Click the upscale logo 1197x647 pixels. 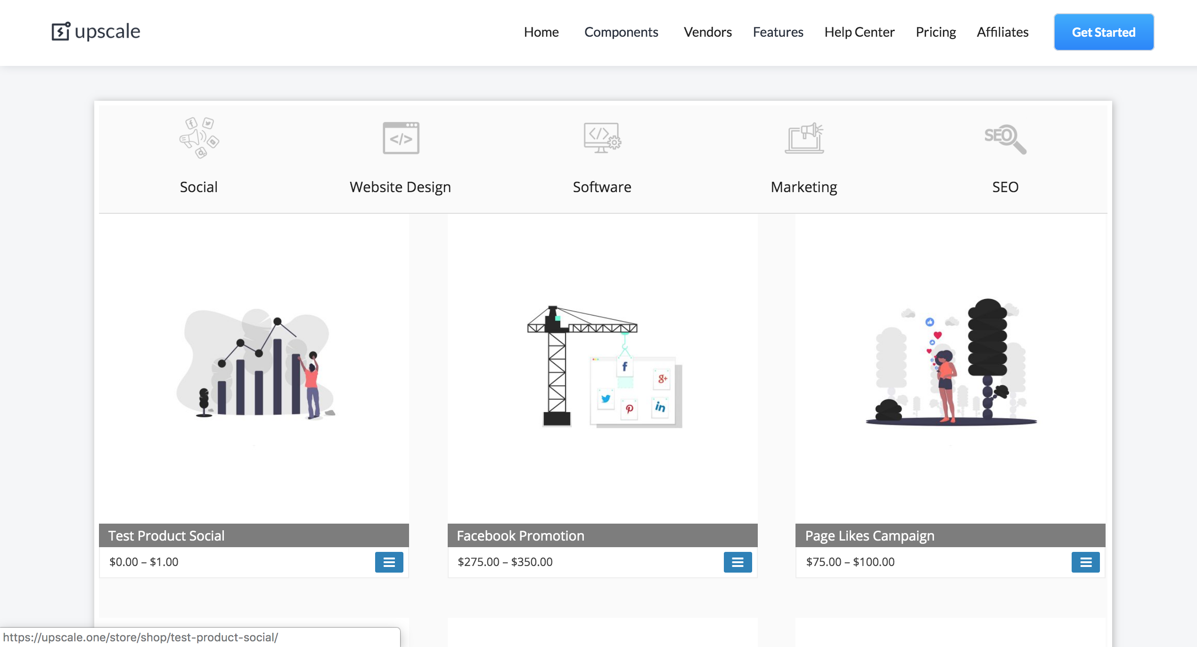pyautogui.click(x=96, y=32)
